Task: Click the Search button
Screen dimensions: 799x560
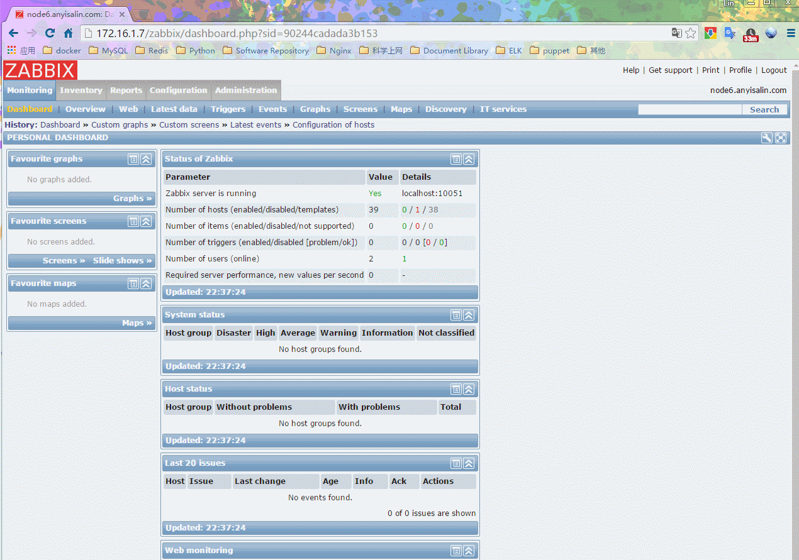Action: coord(764,109)
